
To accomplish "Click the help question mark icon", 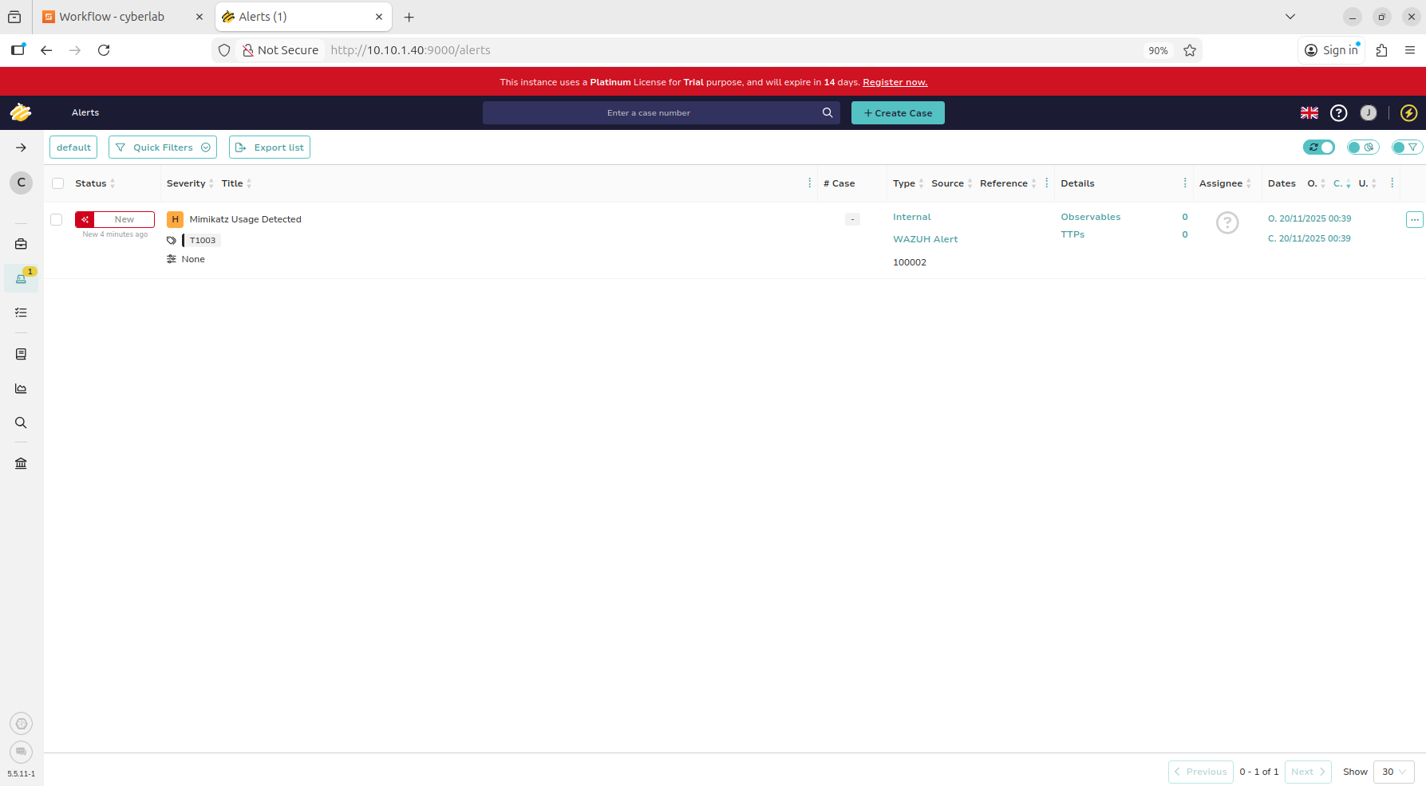I will click(1338, 113).
